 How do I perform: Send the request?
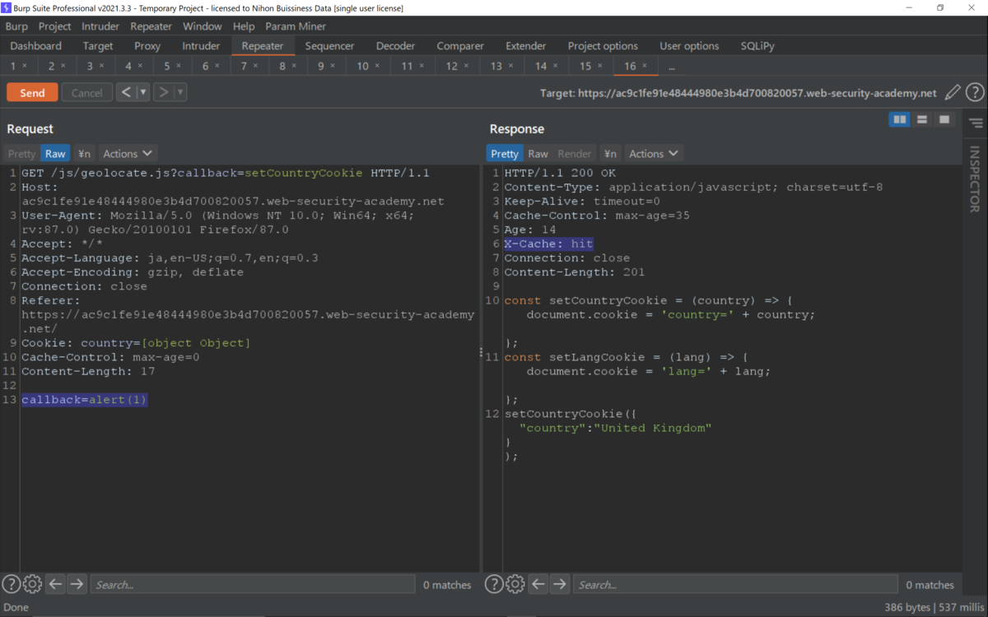point(32,92)
